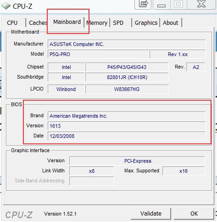Click the extra title bar button with arrow icon
The width and height of the screenshot is (217, 222).
[x=143, y=4]
